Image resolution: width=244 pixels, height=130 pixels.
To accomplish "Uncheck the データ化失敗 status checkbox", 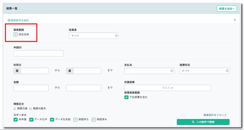I will click(52, 120).
